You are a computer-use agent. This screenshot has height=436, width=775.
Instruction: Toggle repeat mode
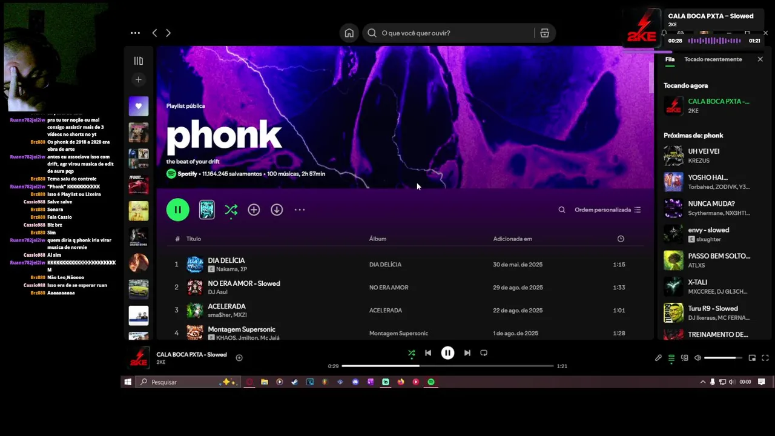pyautogui.click(x=484, y=353)
